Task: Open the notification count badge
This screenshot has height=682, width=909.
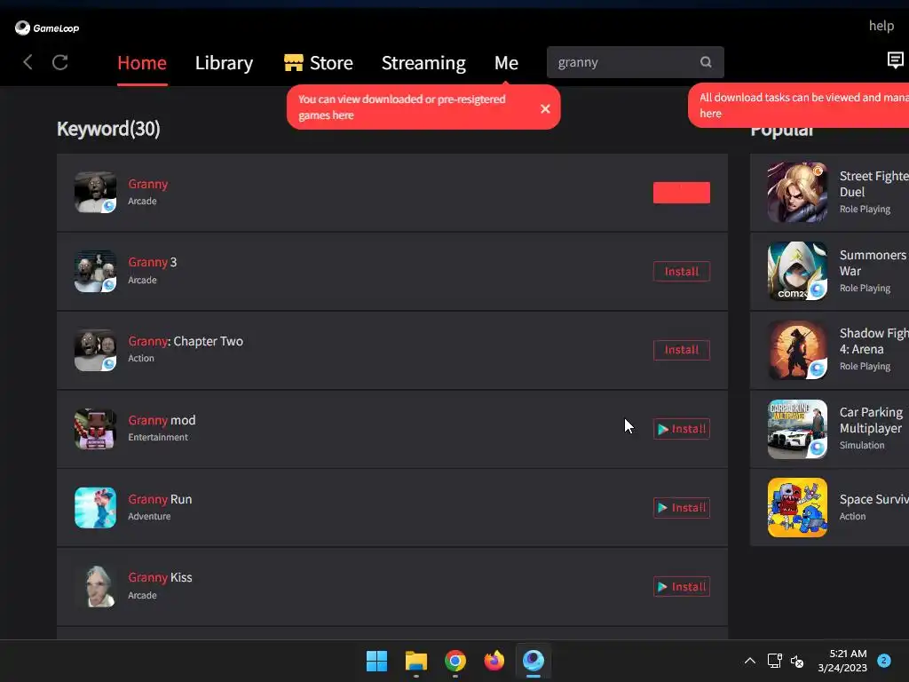Action: (x=884, y=661)
